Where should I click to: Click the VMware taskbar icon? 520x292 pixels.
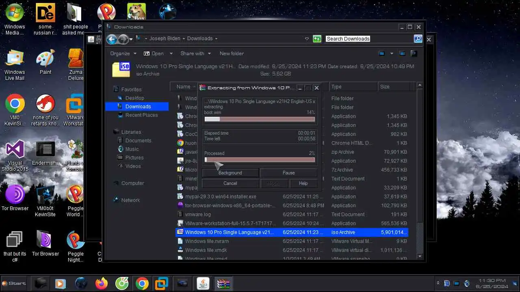[162, 283]
